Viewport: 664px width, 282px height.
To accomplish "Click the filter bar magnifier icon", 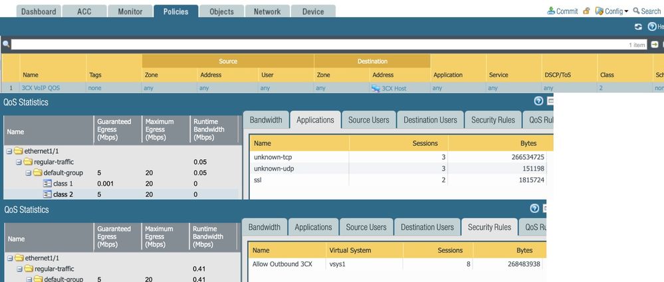I will [6, 44].
